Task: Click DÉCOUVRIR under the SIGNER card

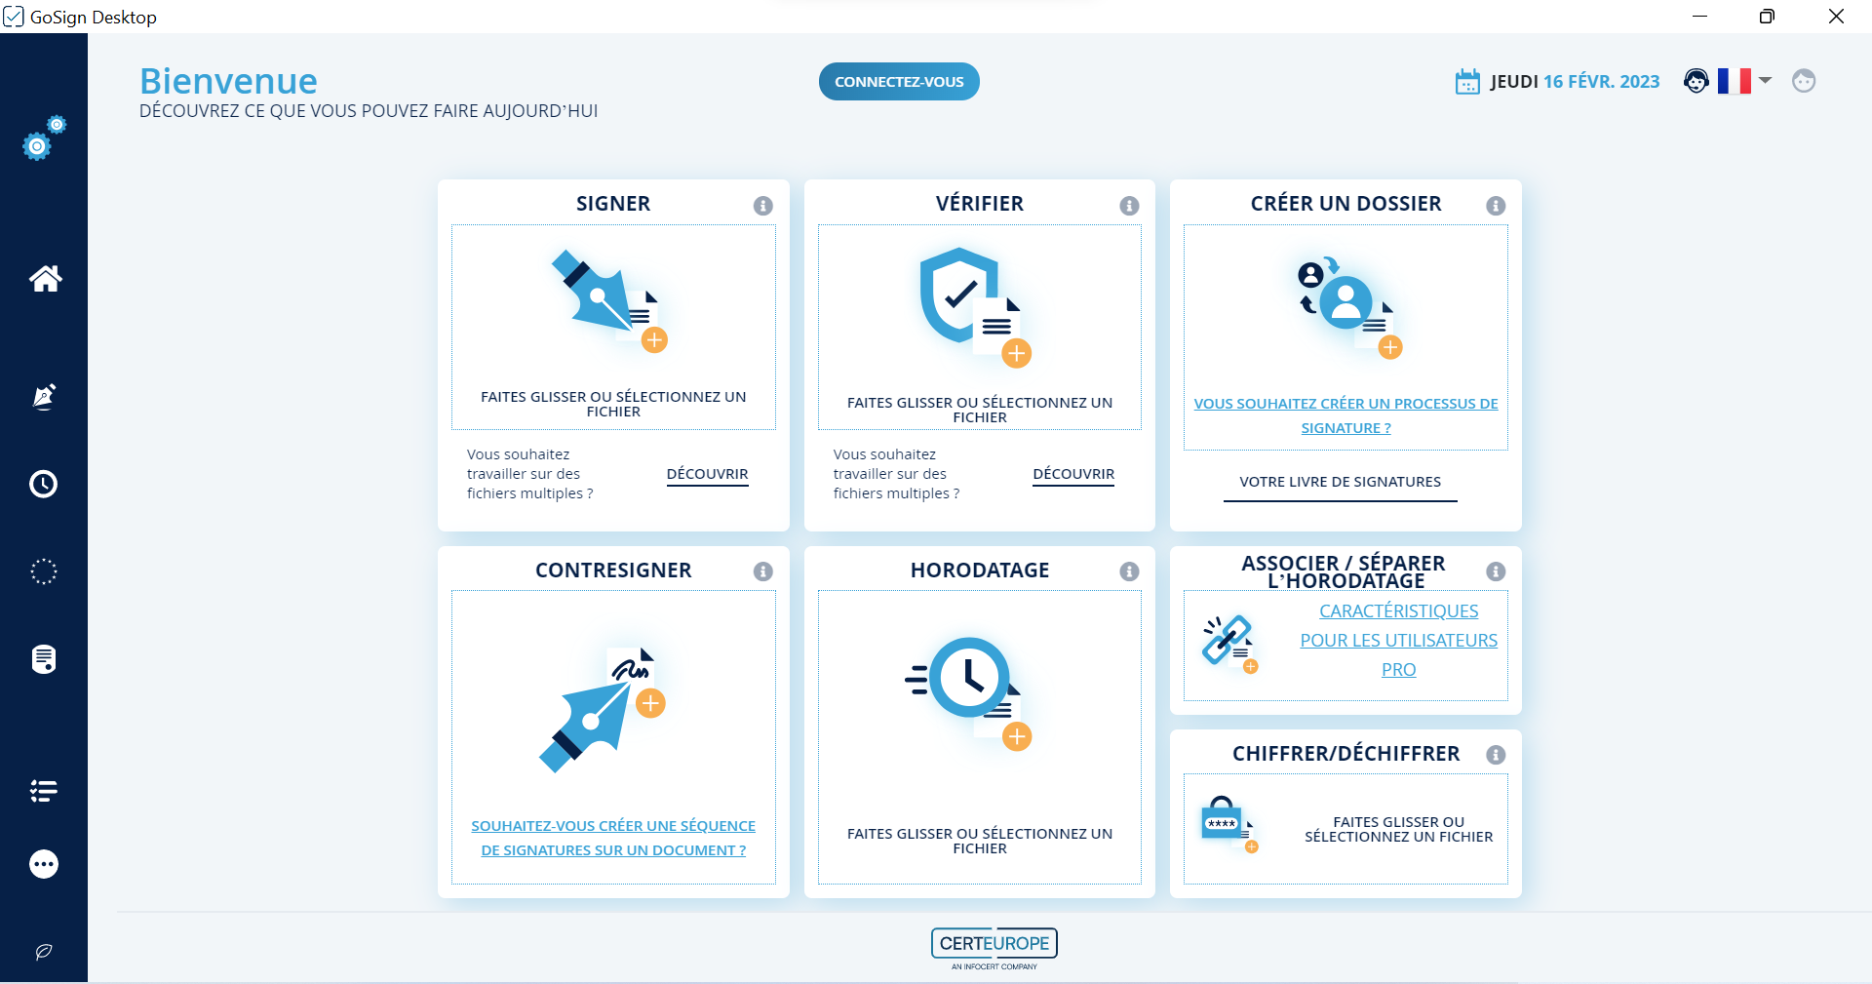Action: click(x=707, y=475)
